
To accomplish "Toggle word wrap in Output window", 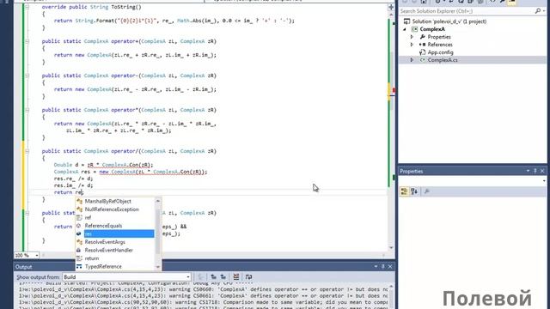I will (x=248, y=277).
